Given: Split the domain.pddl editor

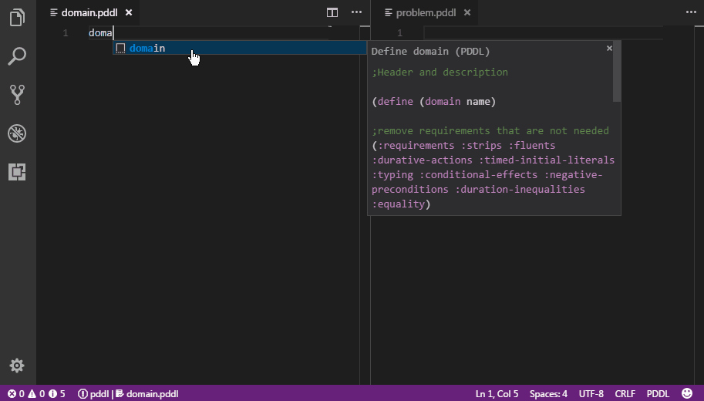Looking at the screenshot, I should (x=332, y=12).
